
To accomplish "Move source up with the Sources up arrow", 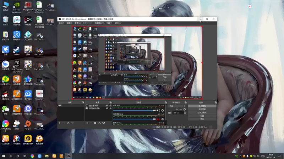I will (100, 123).
